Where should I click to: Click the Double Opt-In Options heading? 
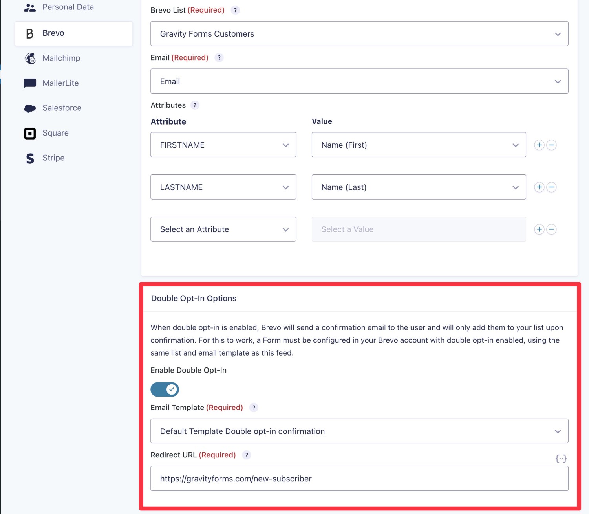(x=194, y=298)
